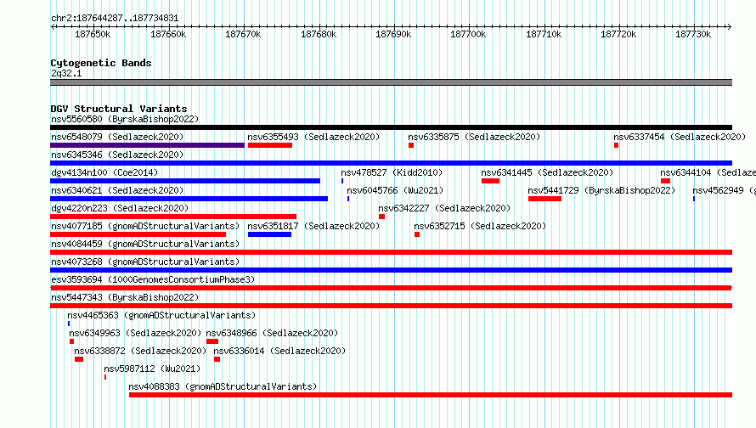Click the red bar under dgv4220n223
756x428 pixels.
[x=173, y=217]
